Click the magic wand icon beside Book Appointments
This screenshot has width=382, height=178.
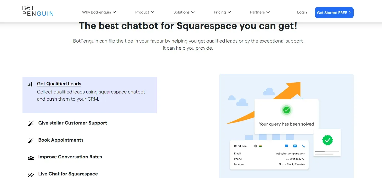pyautogui.click(x=31, y=141)
